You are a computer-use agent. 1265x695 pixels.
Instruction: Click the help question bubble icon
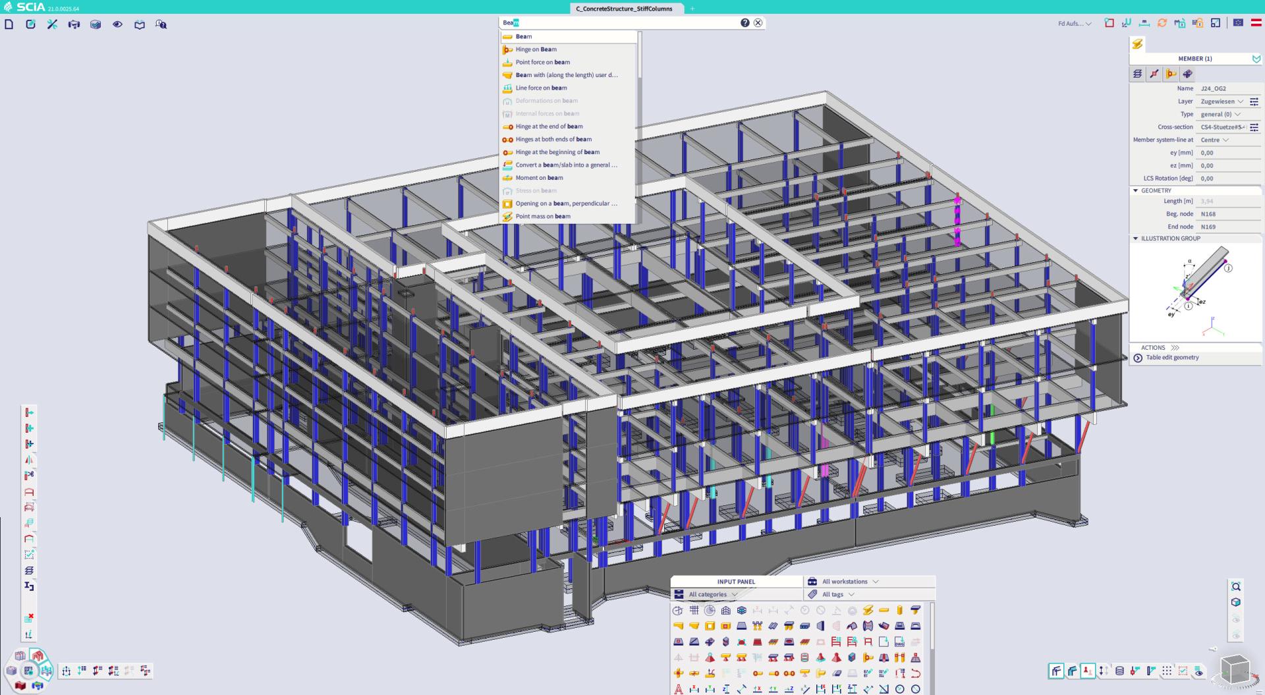pos(160,24)
